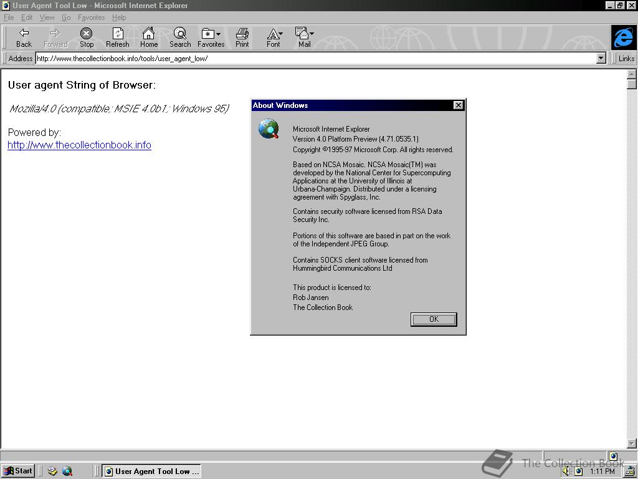Change text size with Font button
This screenshot has height=479, width=638.
point(274,37)
